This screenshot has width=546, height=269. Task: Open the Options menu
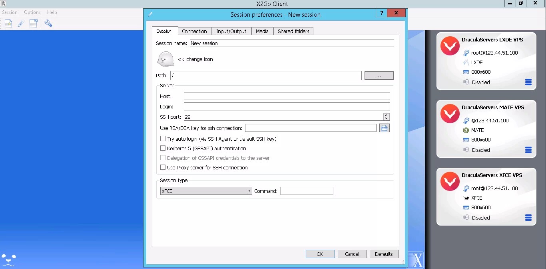tap(32, 12)
